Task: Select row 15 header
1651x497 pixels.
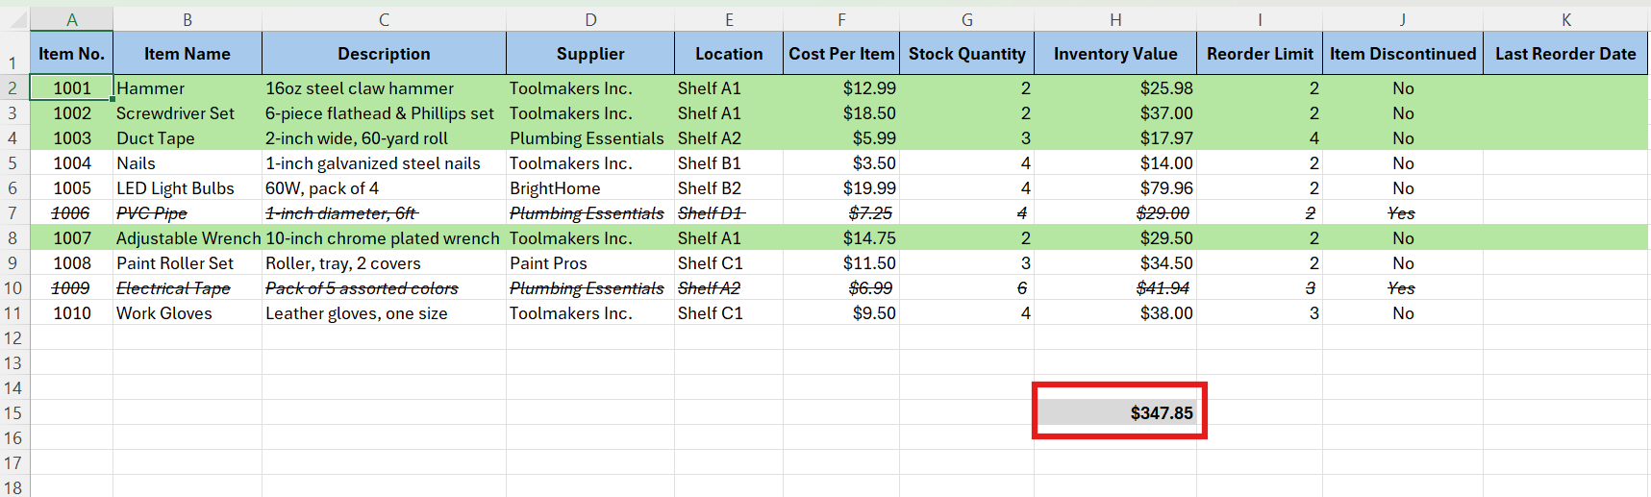Action: pos(13,413)
